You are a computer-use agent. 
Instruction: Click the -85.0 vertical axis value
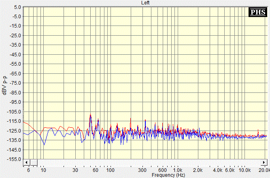[15, 92]
